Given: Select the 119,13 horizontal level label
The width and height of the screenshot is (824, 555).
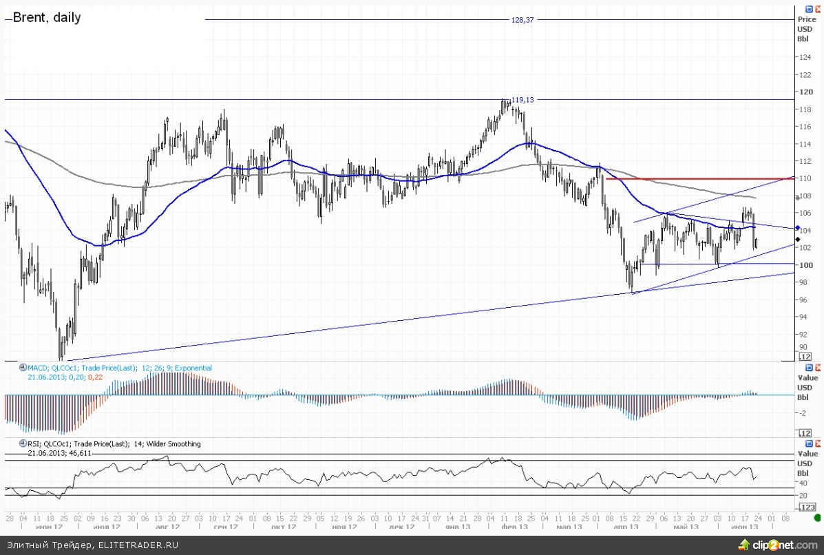Looking at the screenshot, I should click(x=522, y=100).
